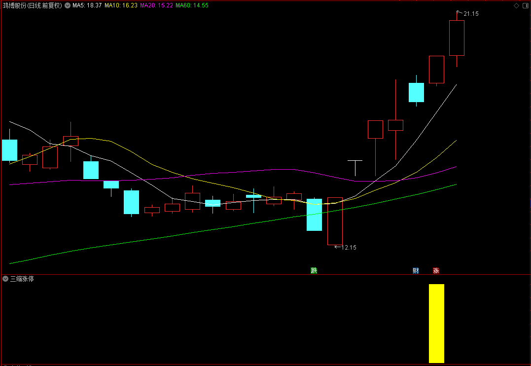531x366 pixels.
Task: Click the white T-shaped limit-up candle
Action: [x=355, y=168]
